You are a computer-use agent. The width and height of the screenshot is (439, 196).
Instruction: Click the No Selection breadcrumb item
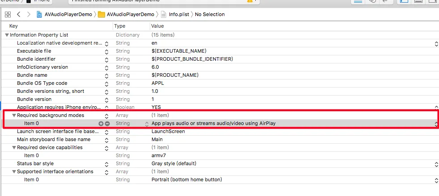coord(209,14)
